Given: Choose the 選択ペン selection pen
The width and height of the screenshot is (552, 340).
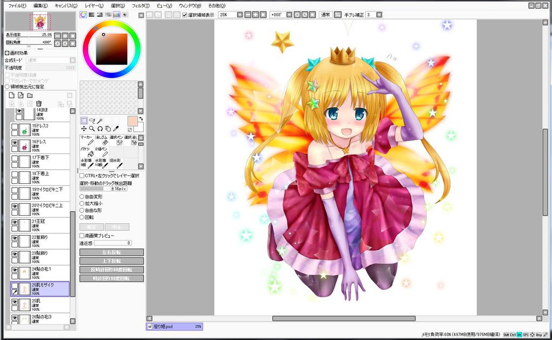Looking at the screenshot, I should click(x=116, y=140).
